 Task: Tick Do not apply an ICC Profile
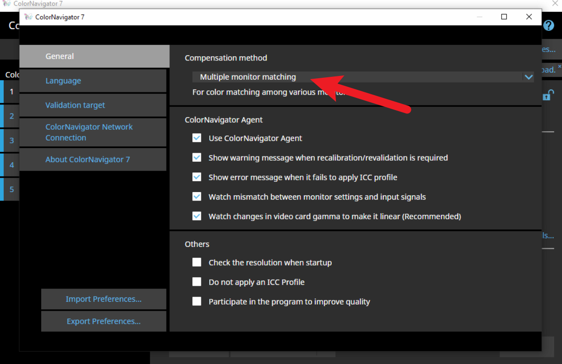pos(197,282)
